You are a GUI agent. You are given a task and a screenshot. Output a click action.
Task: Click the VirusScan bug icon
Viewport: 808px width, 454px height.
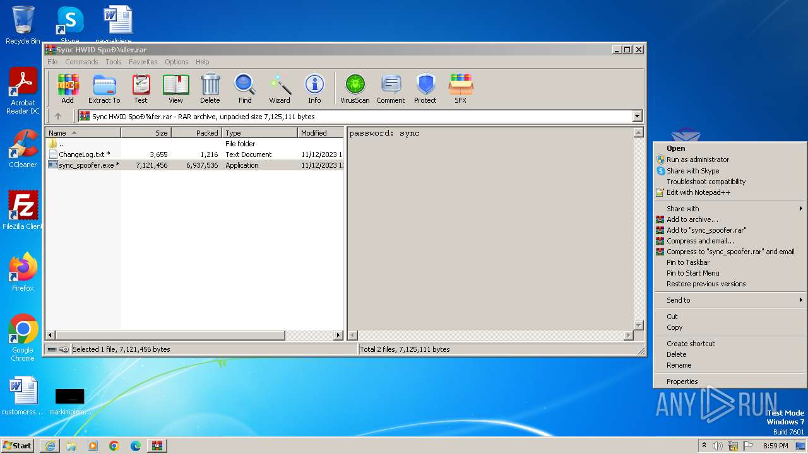coord(355,88)
